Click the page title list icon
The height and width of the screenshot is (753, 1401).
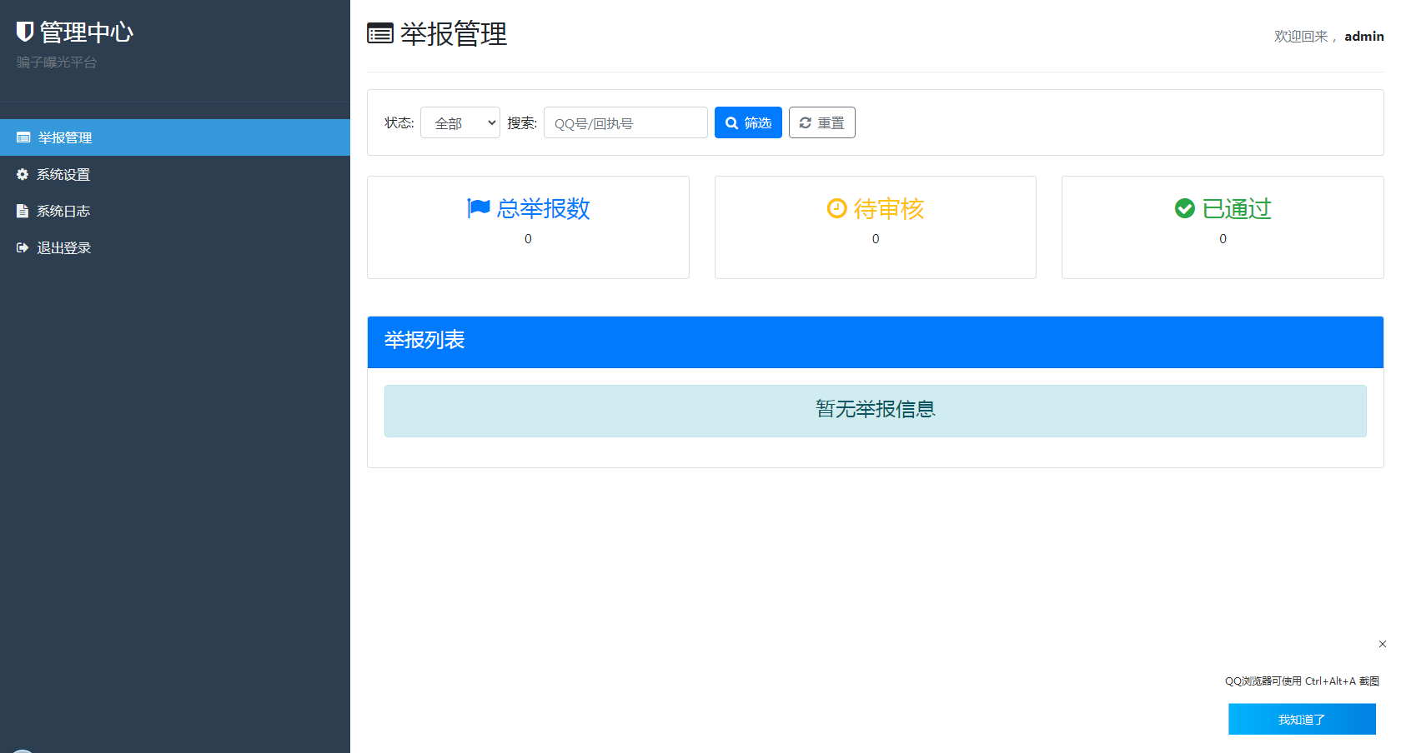380,34
